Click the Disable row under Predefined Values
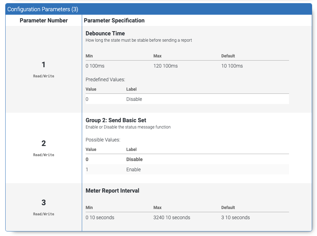Screen dimensions: 317x236 click(x=134, y=99)
